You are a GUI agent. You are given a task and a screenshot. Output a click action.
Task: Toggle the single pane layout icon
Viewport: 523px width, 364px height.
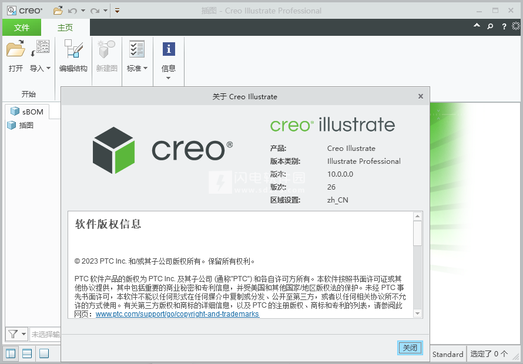coord(44,353)
